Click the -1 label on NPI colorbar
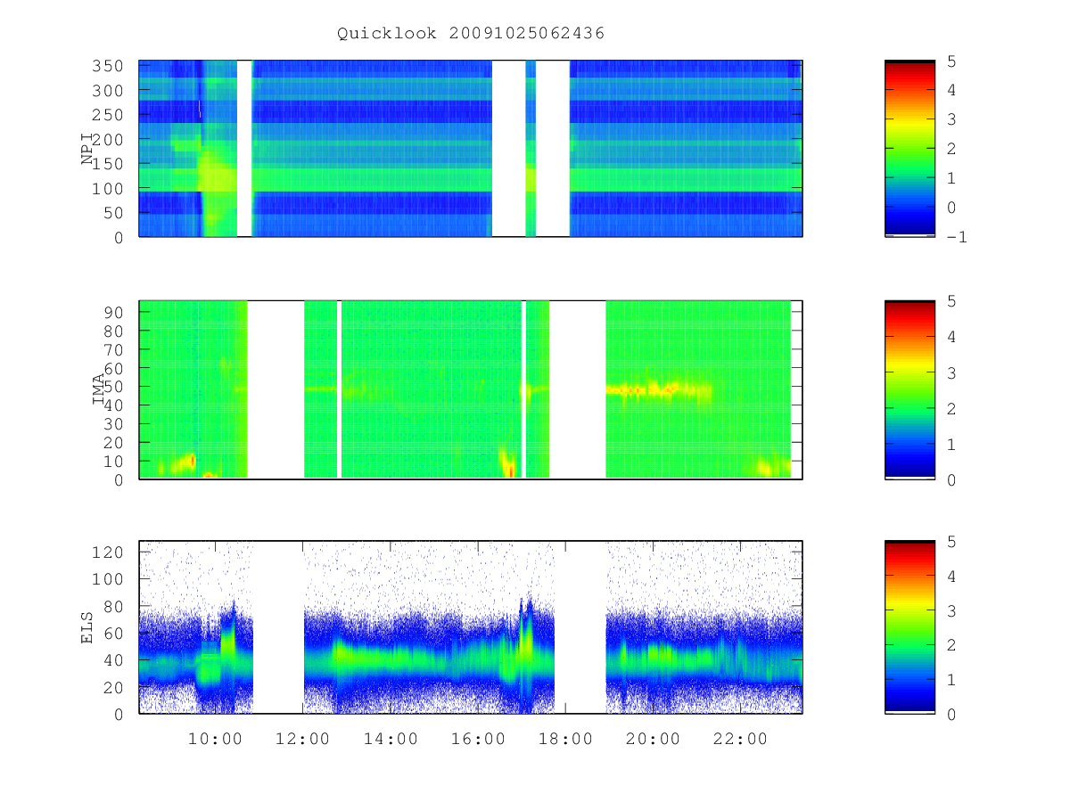Image resolution: width=1070 pixels, height=802 pixels. 959,237
